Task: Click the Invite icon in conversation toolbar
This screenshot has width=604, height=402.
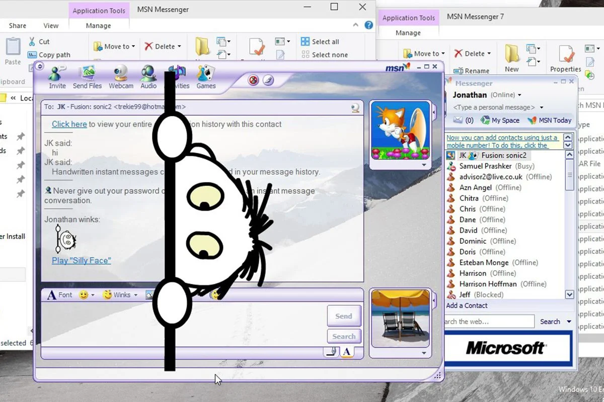Action: tap(57, 77)
